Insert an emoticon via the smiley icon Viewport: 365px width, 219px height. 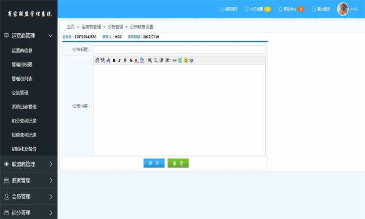click(x=186, y=60)
